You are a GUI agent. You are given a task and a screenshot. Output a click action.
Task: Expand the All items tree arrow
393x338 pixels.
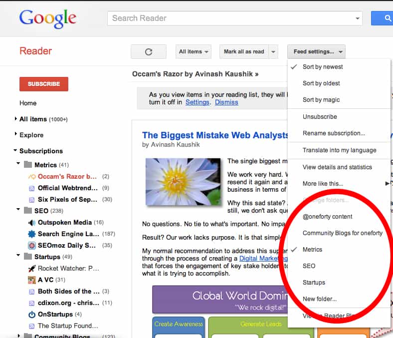coord(16,118)
